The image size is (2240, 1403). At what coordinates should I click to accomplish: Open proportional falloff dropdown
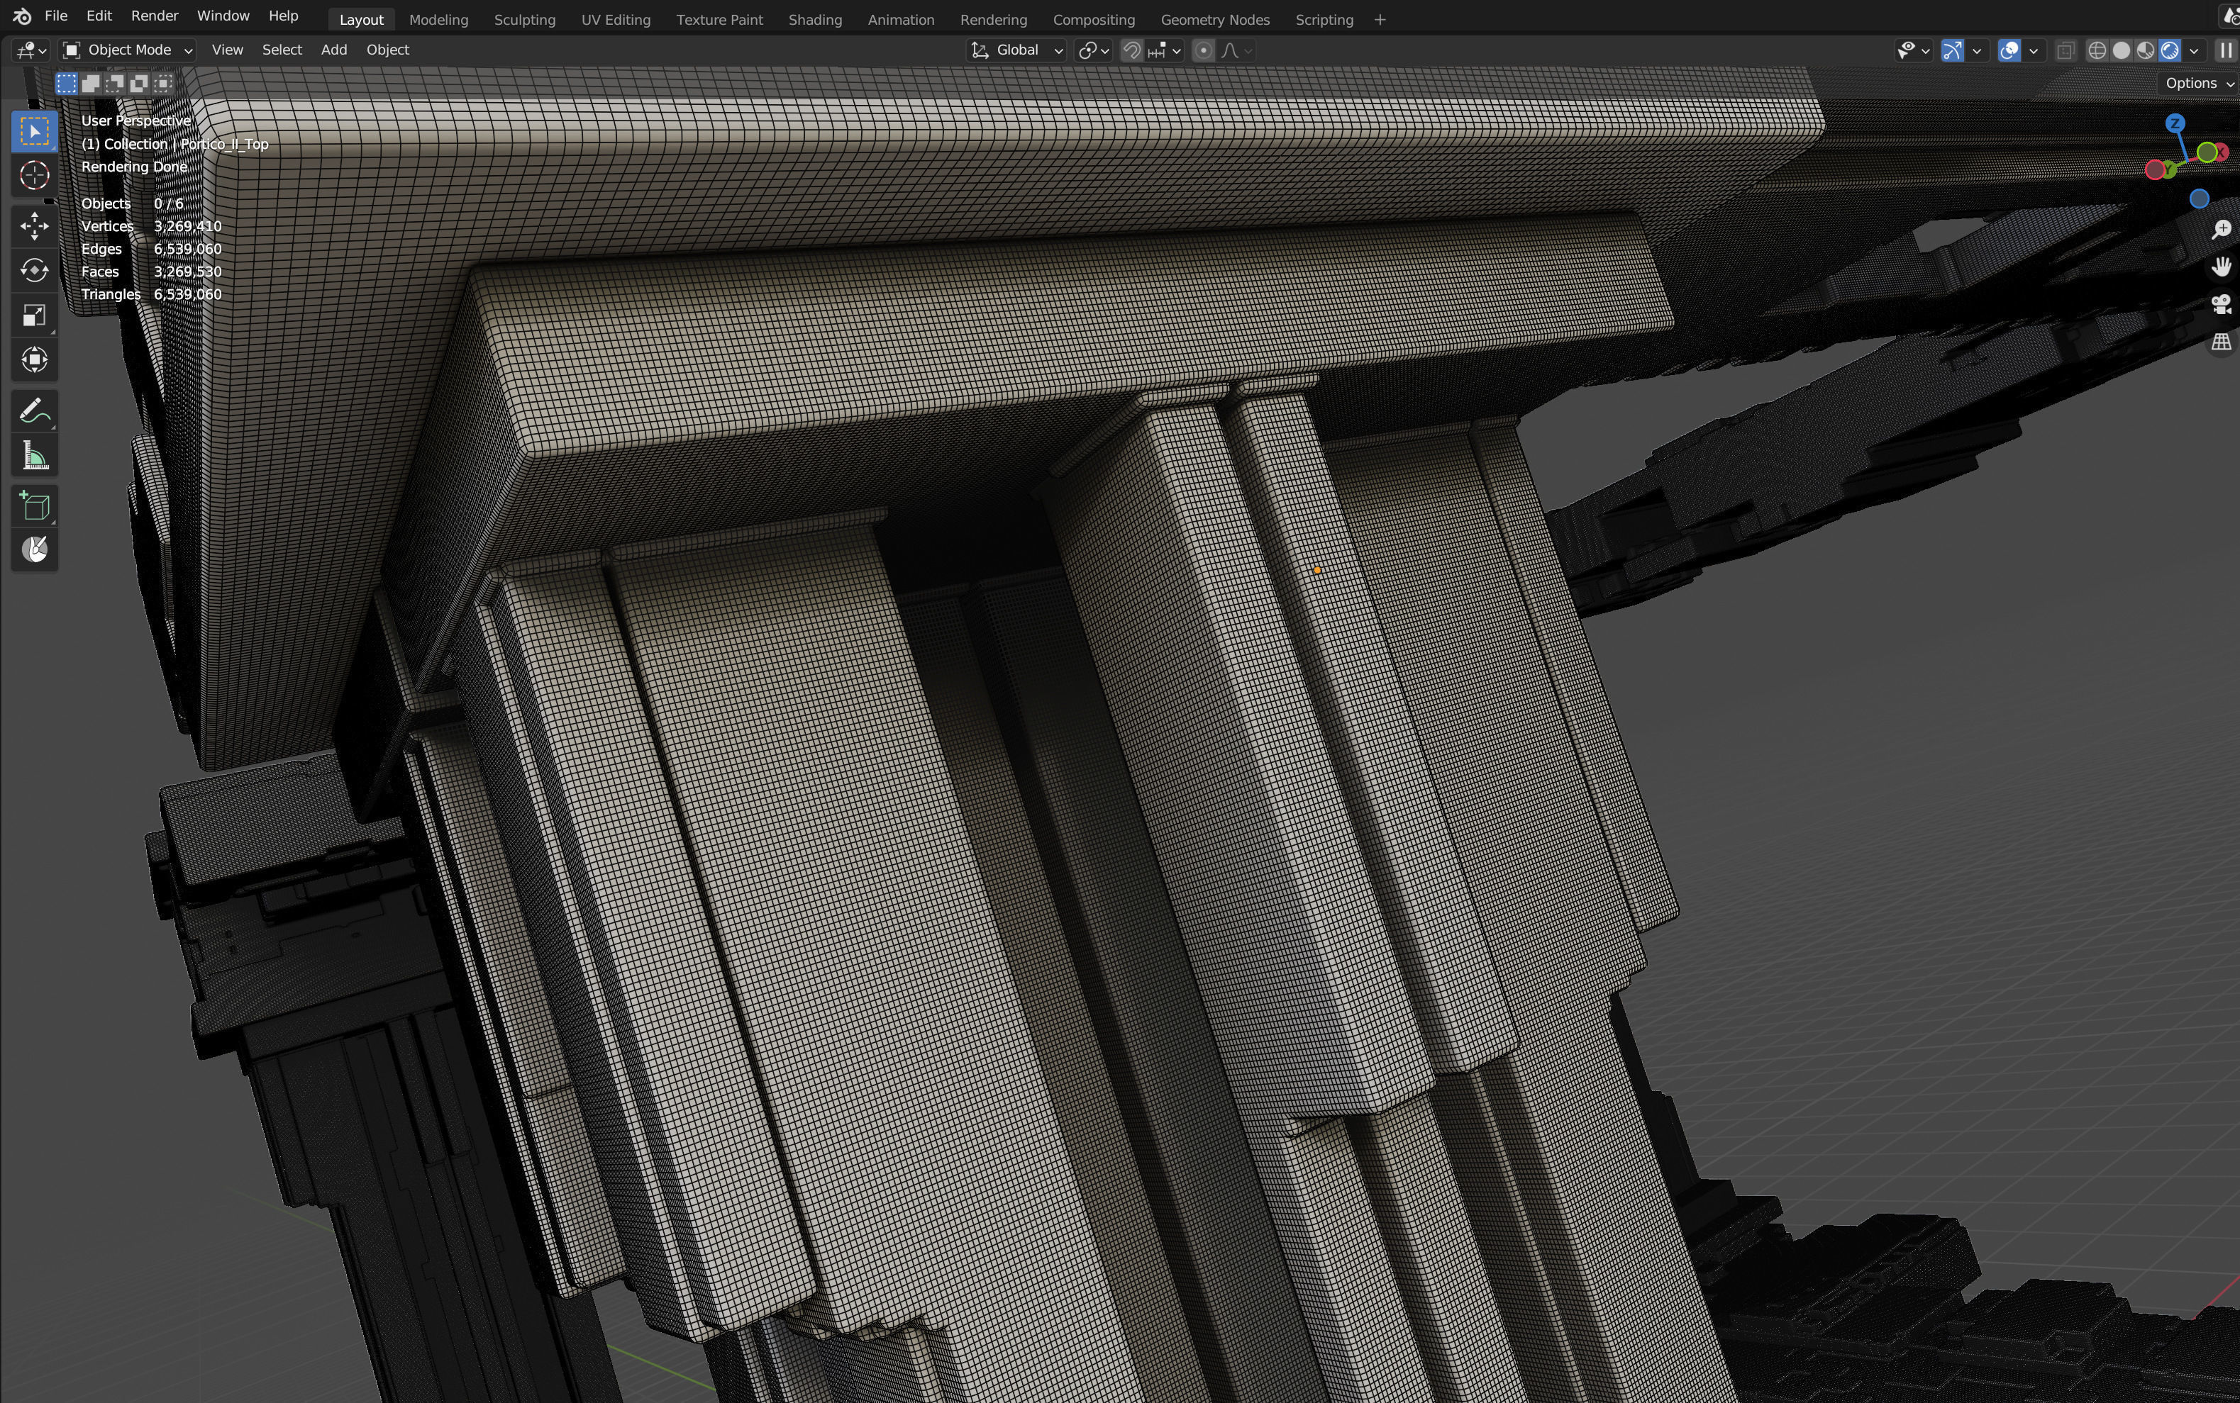(1236, 50)
